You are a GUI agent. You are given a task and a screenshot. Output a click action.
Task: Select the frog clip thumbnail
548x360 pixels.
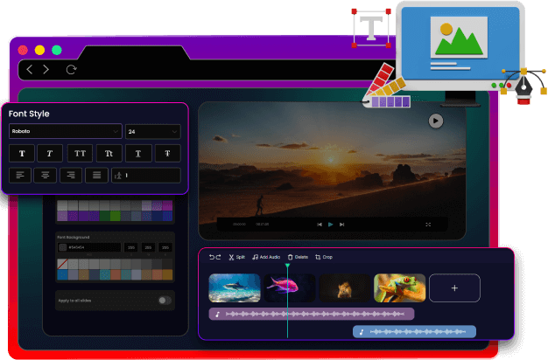click(400, 287)
